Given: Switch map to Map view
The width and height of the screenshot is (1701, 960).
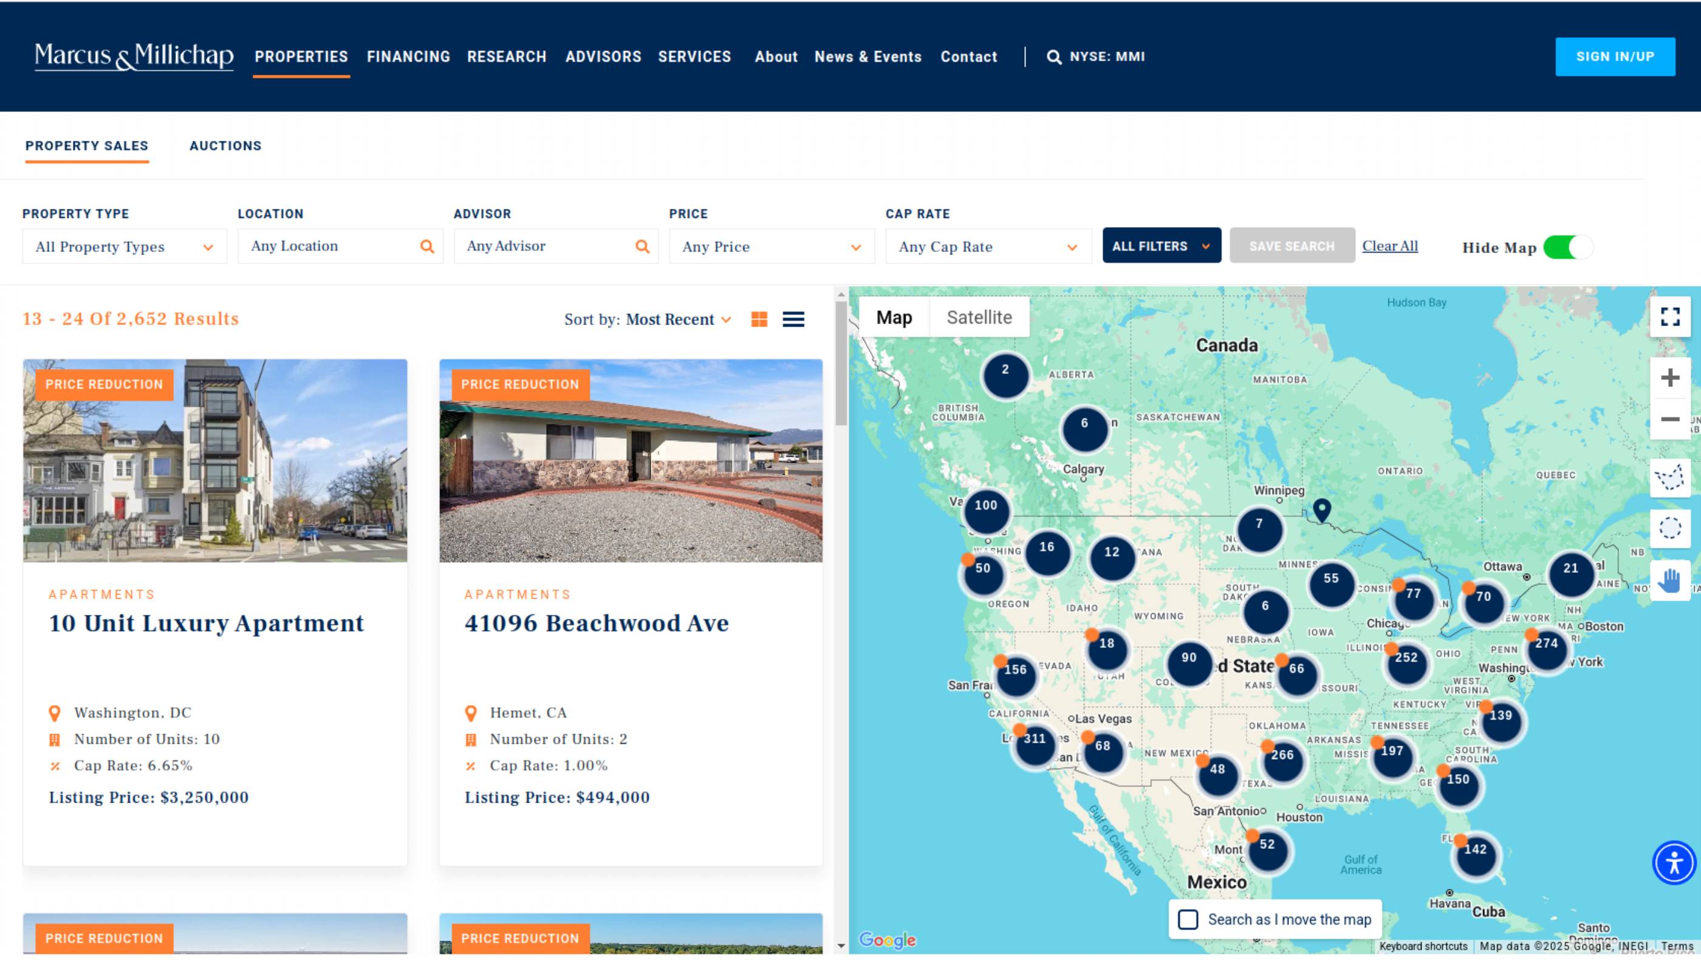Looking at the screenshot, I should 894,318.
